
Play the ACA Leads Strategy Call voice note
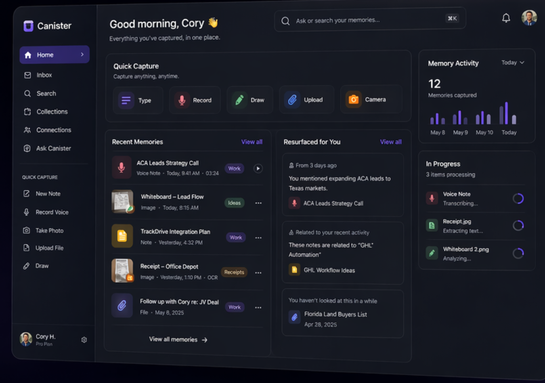257,168
